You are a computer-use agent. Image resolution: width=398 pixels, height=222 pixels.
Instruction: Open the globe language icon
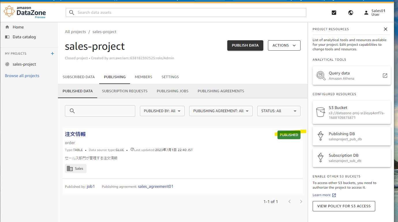[351, 13]
